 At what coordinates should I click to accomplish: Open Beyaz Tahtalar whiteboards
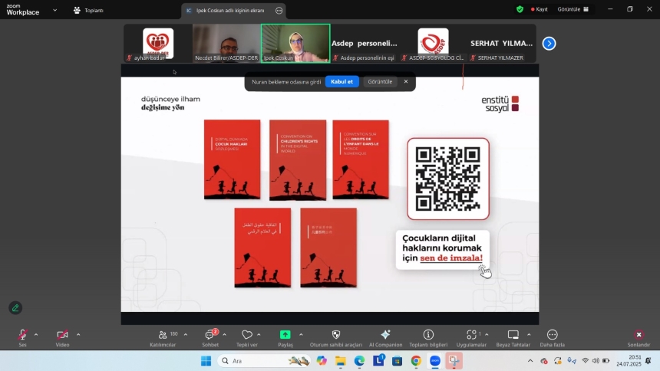513,336
